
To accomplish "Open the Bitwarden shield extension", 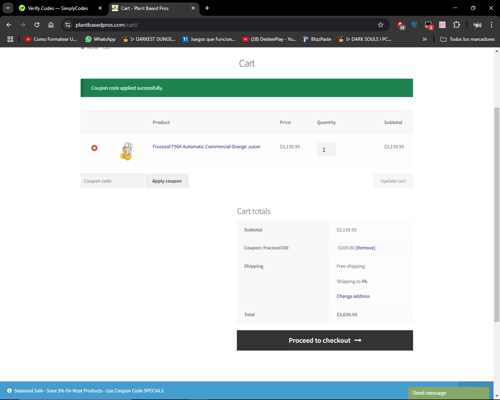I will click(414, 25).
